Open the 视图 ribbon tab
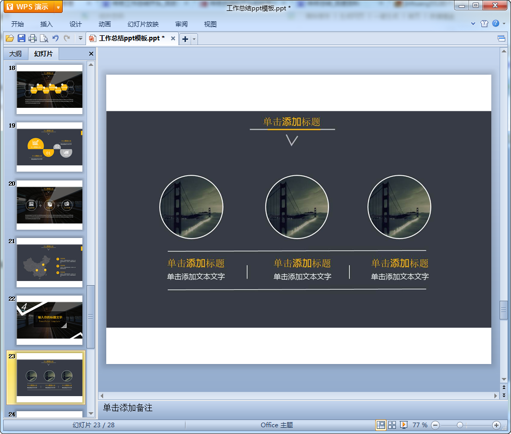Screen dimensions: 511x434 click(210, 24)
